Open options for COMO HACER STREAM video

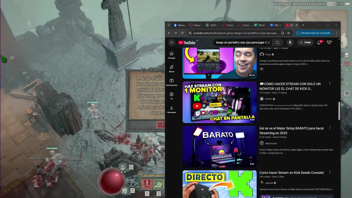(x=330, y=83)
